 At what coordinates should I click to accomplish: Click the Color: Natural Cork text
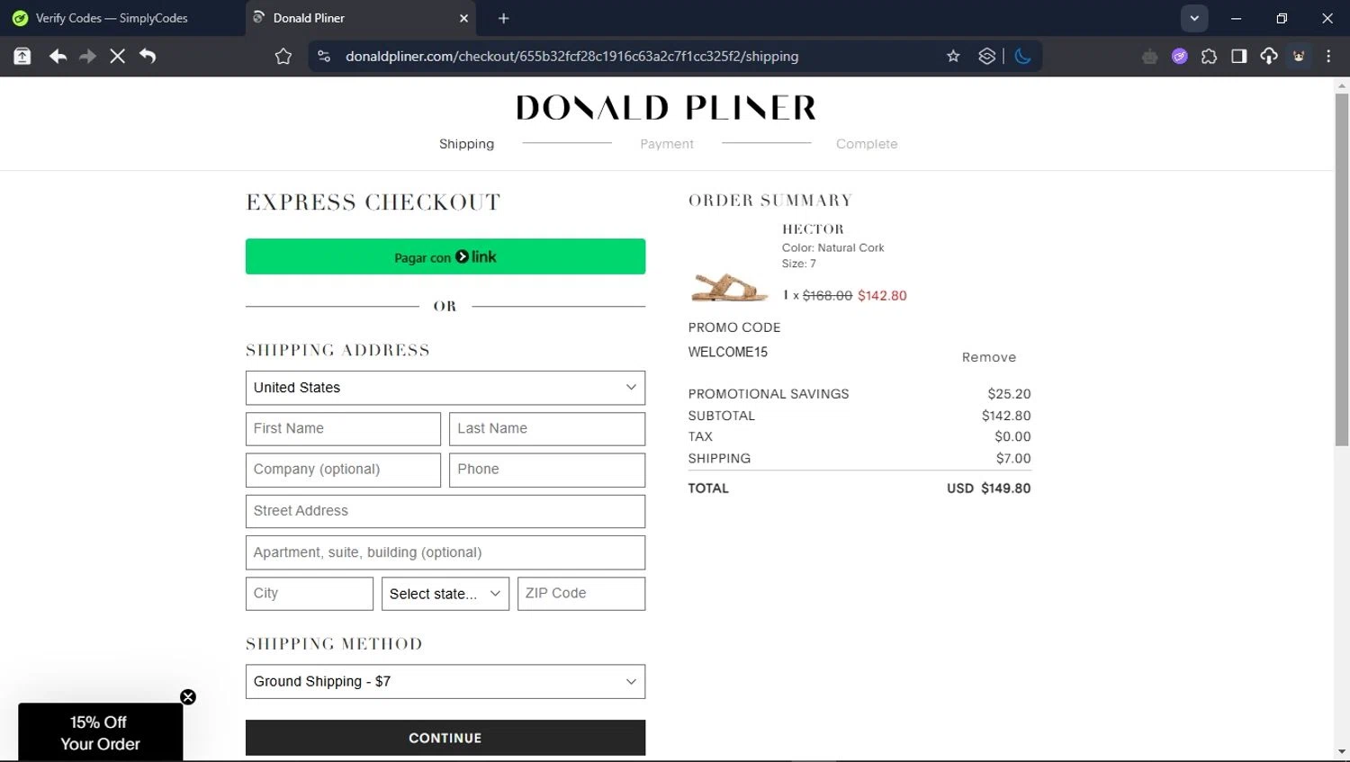(832, 247)
